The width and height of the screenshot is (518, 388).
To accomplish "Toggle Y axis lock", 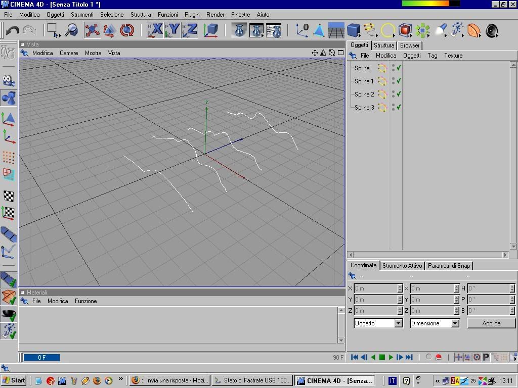I will pyautogui.click(x=172, y=30).
